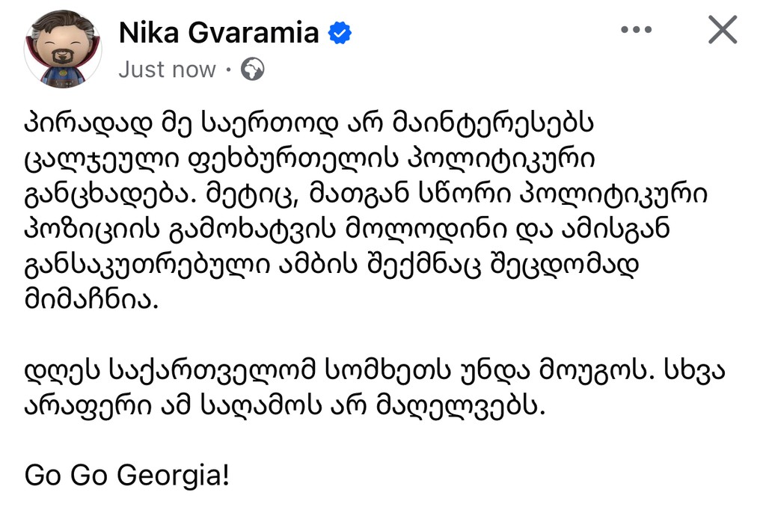Viewport: 766px width, 507px height.
Task: Open the three-dot post options menu
Action: [x=637, y=30]
